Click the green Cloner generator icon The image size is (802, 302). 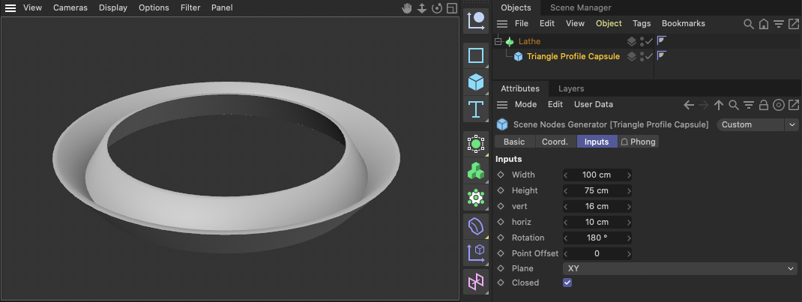475,171
